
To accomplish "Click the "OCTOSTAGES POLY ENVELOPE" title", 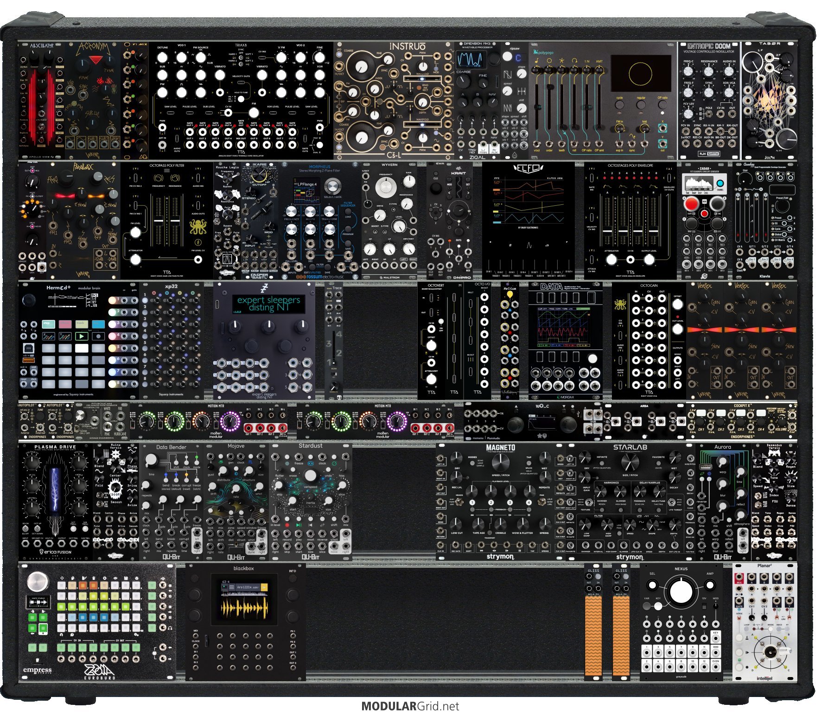I will click(630, 165).
